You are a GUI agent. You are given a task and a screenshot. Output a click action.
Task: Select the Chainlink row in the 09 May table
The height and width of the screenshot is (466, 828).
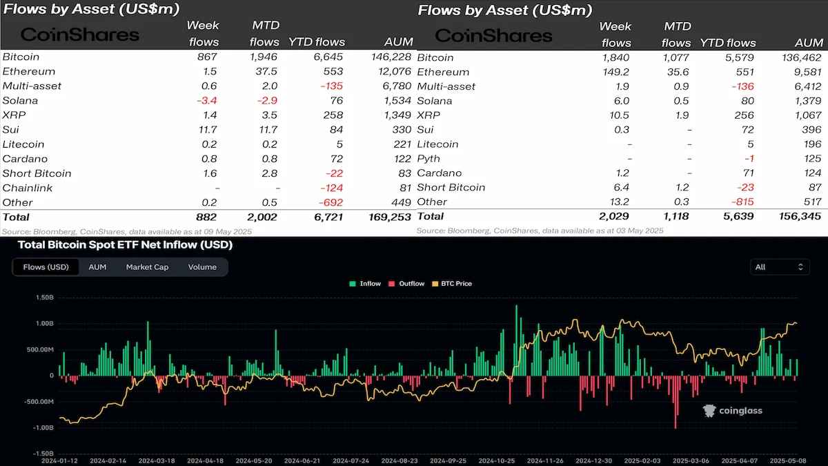pyautogui.click(x=25, y=188)
